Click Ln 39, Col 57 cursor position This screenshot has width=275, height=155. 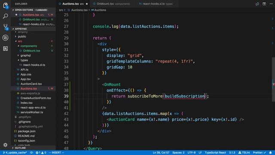pos(161,152)
